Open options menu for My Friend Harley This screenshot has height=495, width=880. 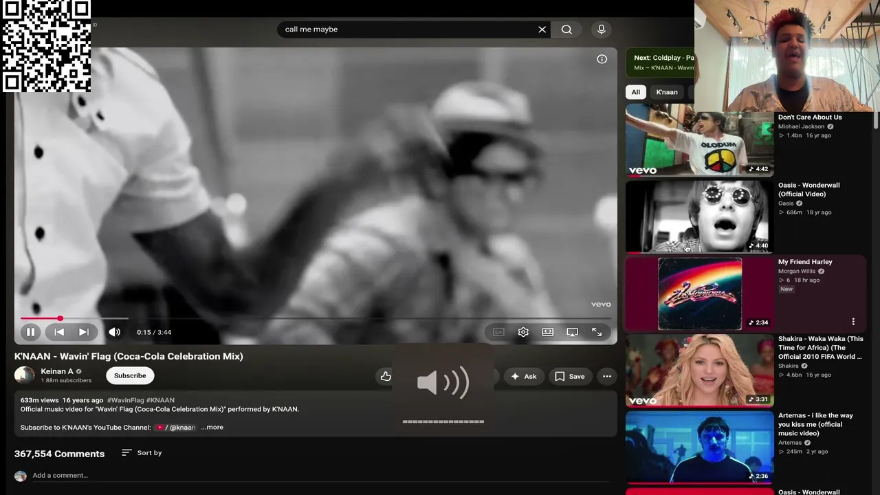click(x=853, y=322)
